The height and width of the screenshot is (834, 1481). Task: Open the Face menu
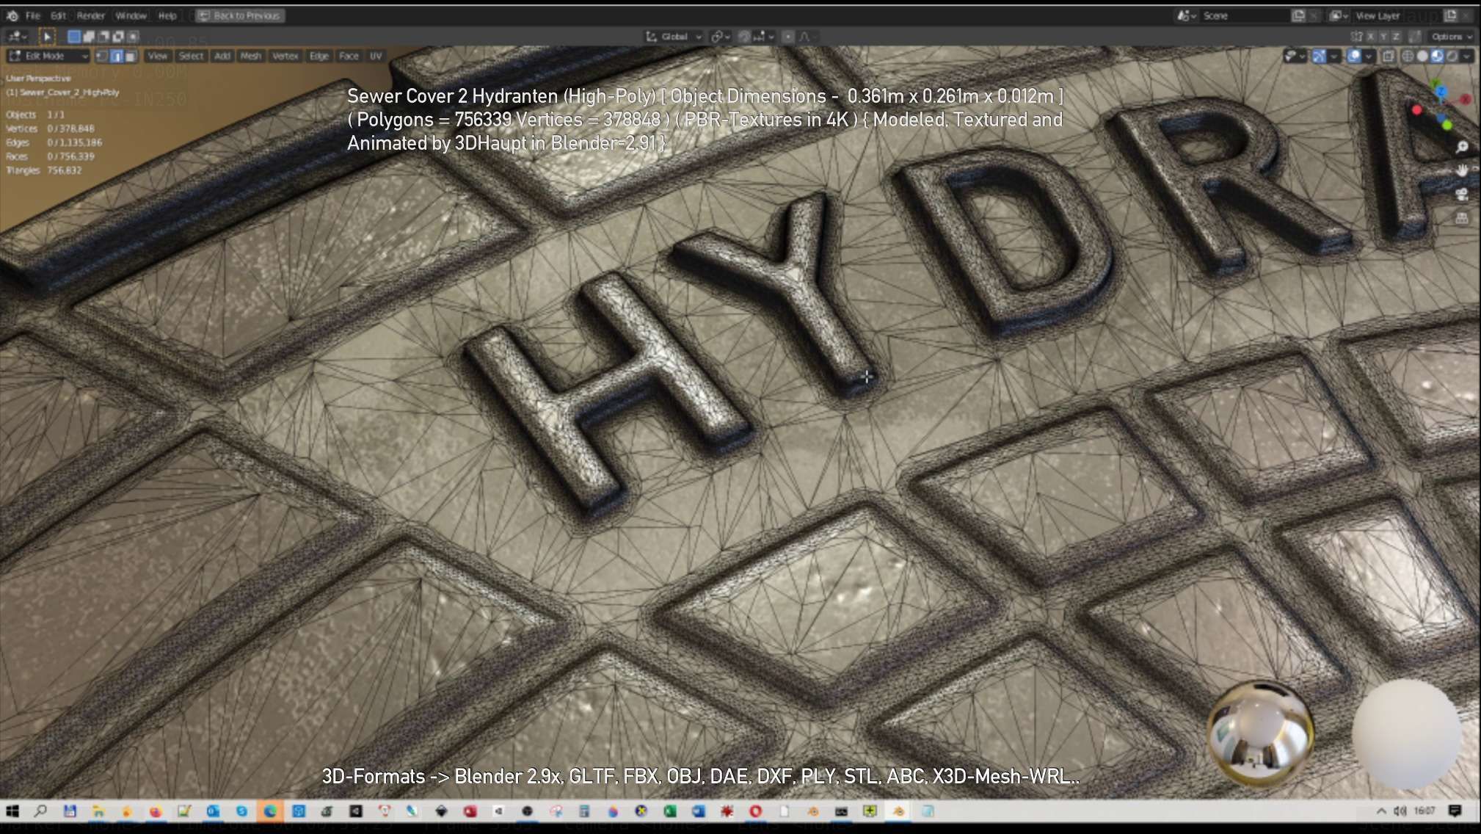point(349,56)
